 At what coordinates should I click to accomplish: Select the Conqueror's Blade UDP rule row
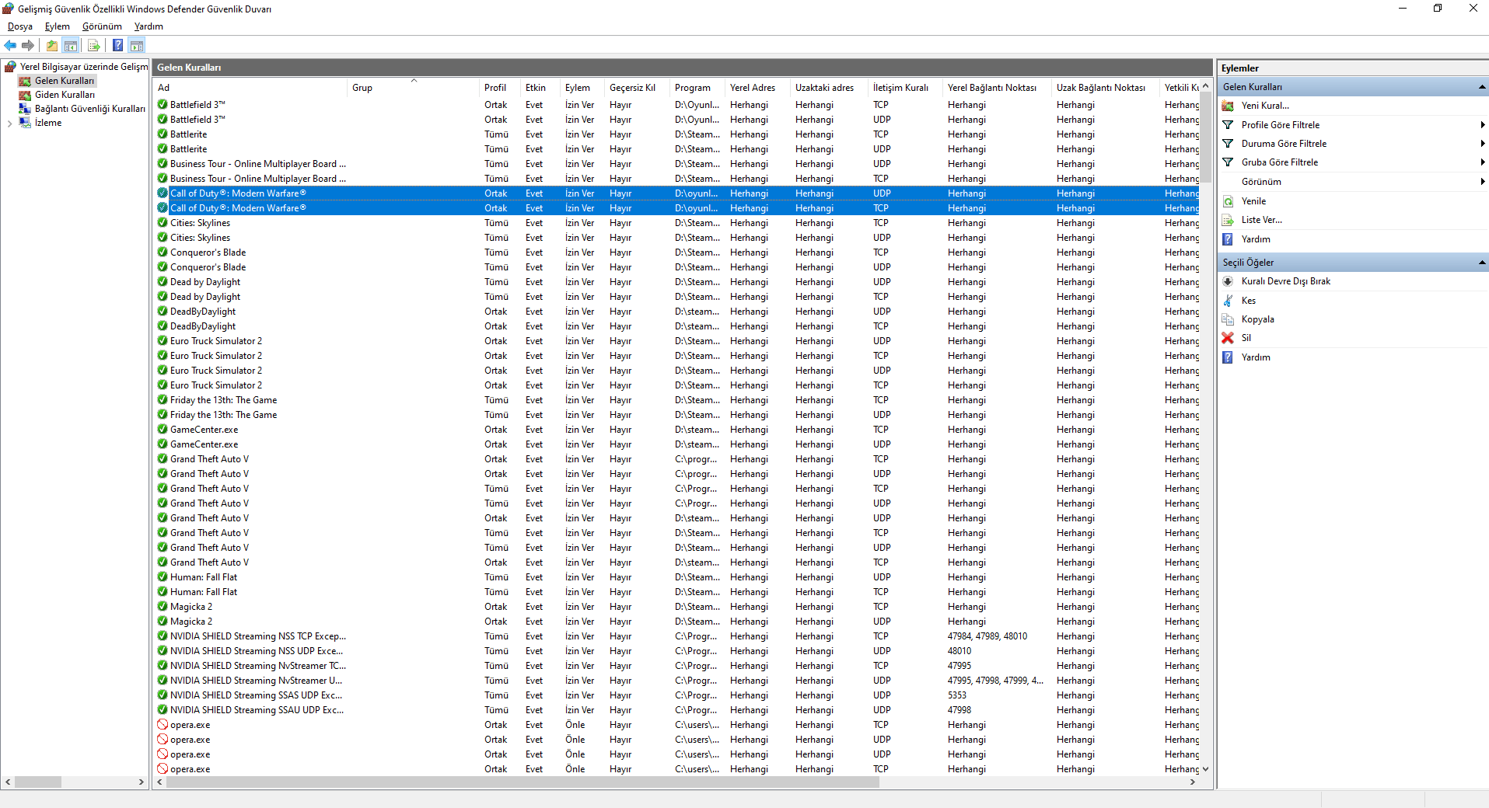(x=676, y=267)
